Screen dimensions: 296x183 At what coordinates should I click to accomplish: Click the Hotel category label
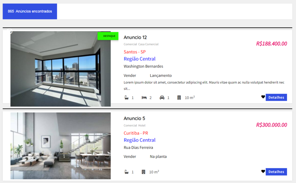(x=142, y=126)
